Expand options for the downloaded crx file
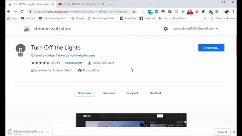This screenshot has width=242, height=136. coord(47,132)
